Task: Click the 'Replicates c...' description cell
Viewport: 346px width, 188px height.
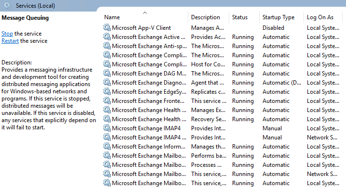Action: pyautogui.click(x=208, y=92)
